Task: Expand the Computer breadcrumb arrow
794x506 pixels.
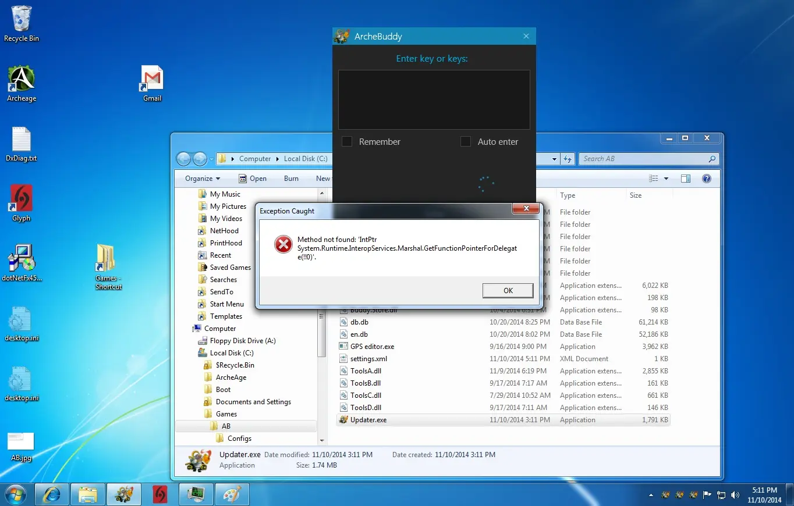Action: click(277, 159)
